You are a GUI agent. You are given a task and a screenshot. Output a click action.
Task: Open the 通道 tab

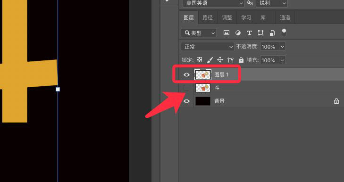pos(285,17)
